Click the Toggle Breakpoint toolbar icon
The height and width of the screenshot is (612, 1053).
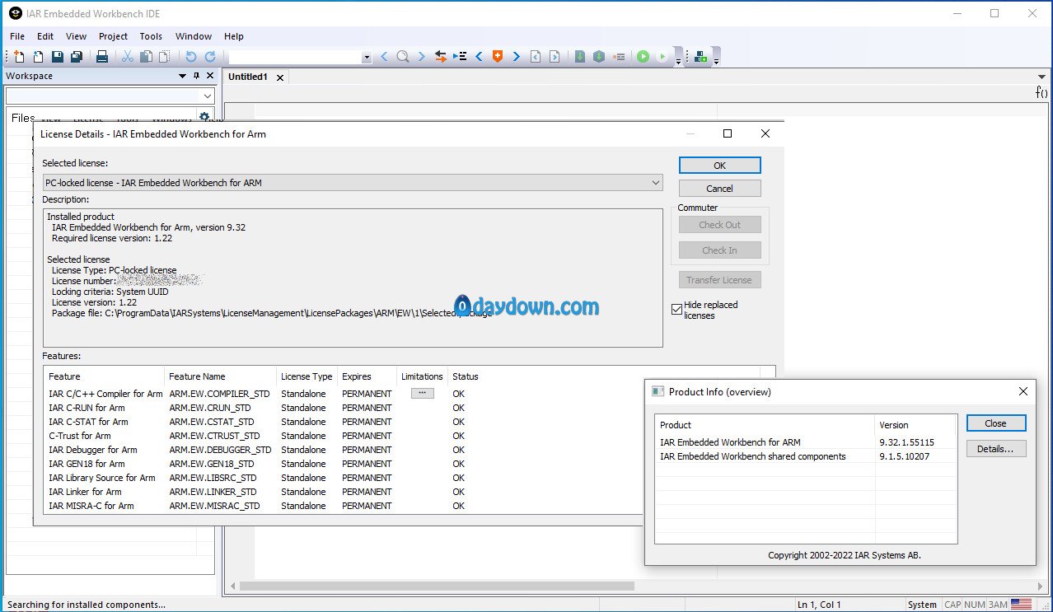619,57
